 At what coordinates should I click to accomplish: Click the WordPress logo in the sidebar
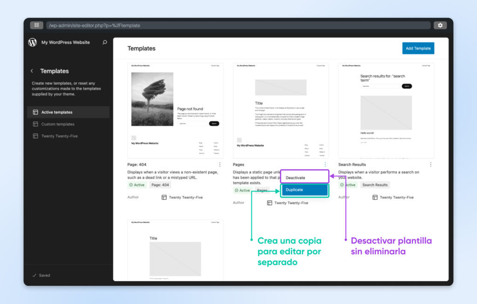click(32, 42)
